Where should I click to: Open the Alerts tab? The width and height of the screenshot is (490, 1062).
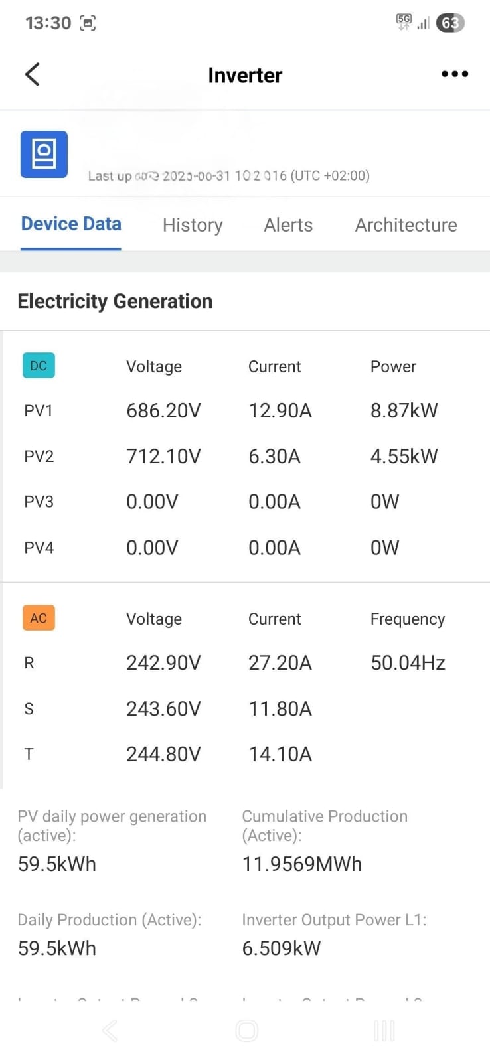pos(288,225)
